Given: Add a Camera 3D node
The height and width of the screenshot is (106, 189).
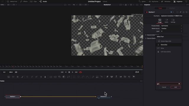Looking at the screenshot, I should [125, 77].
